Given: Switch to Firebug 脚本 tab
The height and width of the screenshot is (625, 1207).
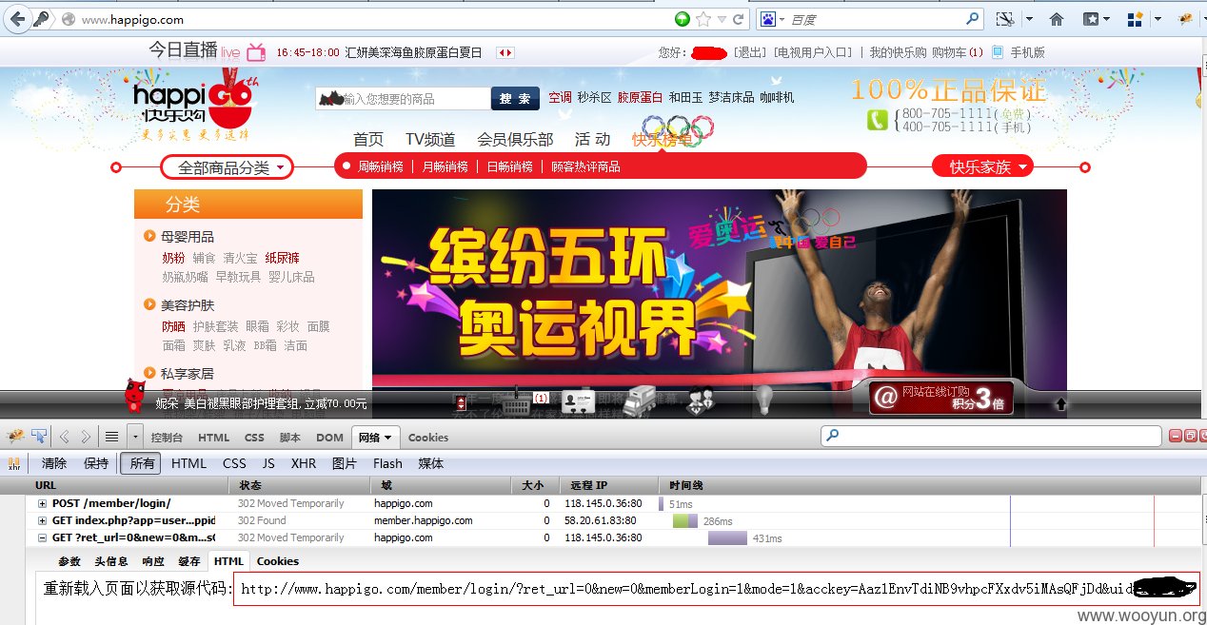Looking at the screenshot, I should point(290,438).
